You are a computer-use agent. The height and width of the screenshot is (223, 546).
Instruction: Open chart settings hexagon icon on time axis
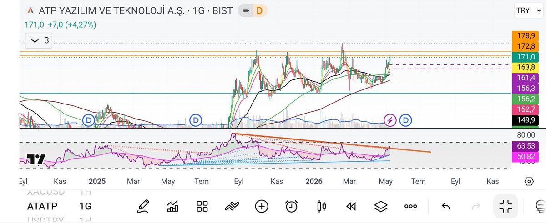click(x=529, y=181)
